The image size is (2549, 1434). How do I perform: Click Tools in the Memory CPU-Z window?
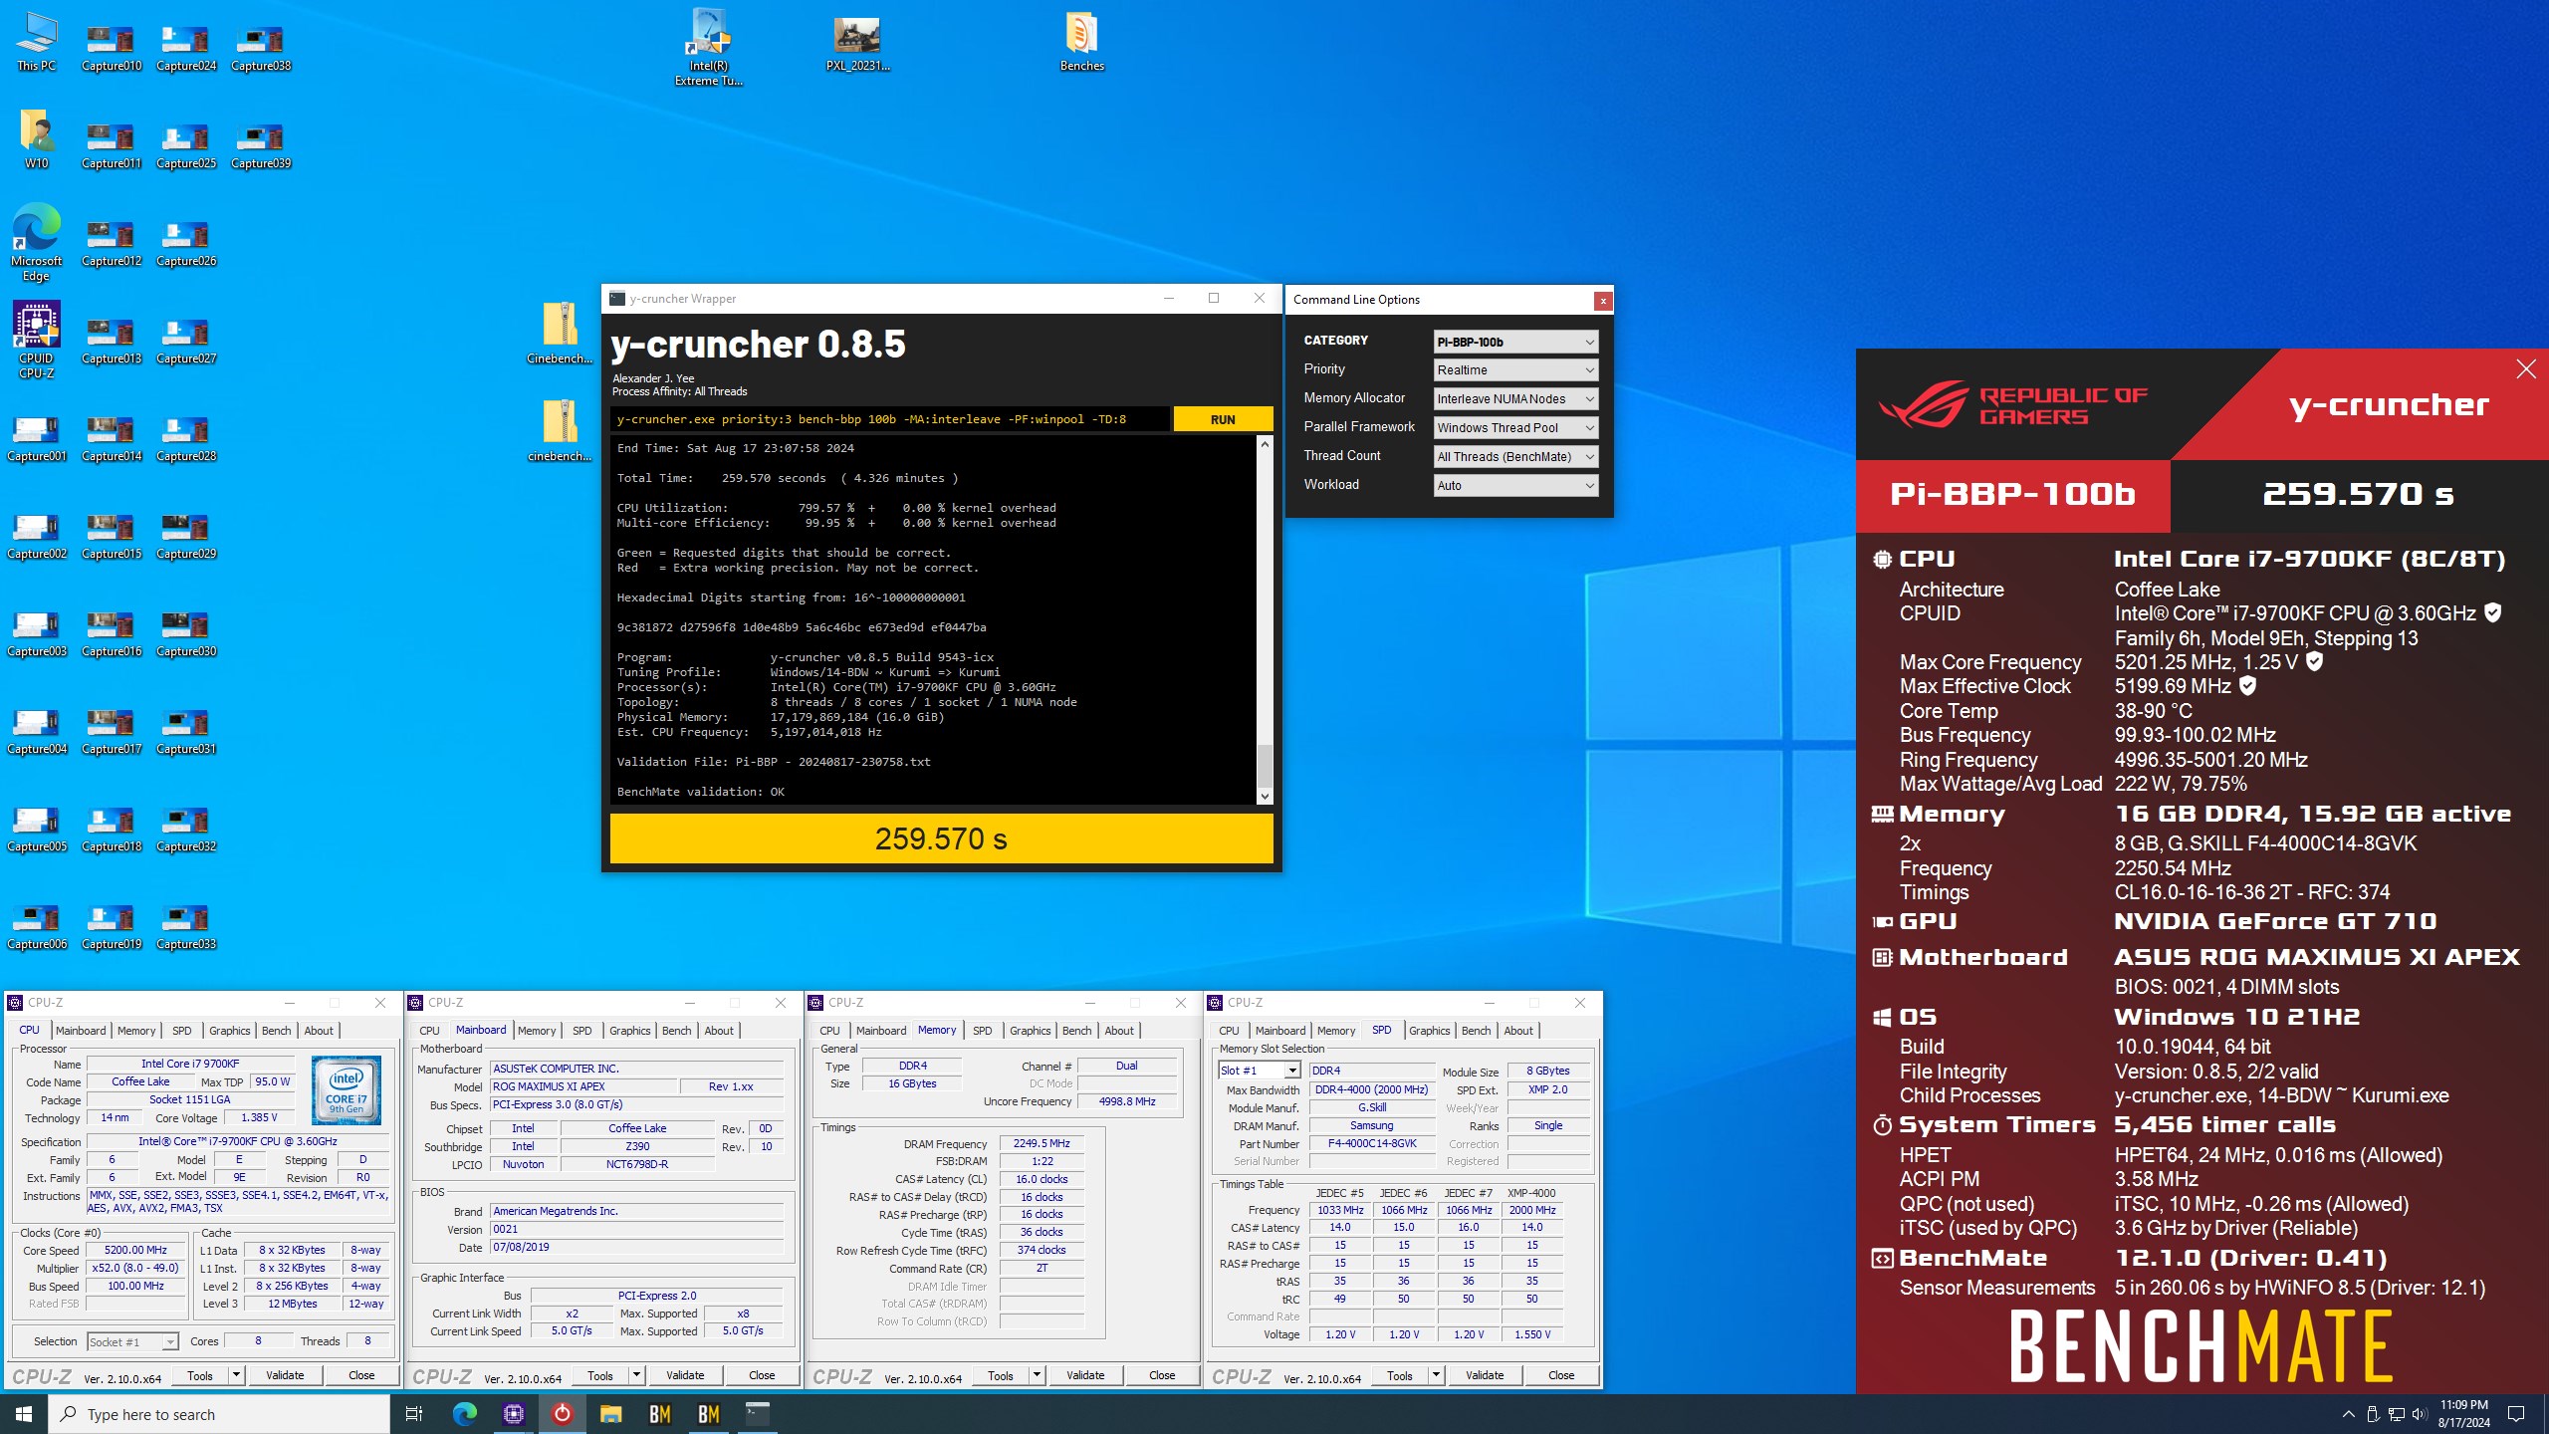pyautogui.click(x=1001, y=1375)
